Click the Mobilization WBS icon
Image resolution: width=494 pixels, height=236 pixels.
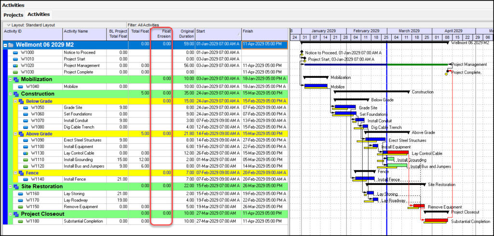tap(16, 80)
